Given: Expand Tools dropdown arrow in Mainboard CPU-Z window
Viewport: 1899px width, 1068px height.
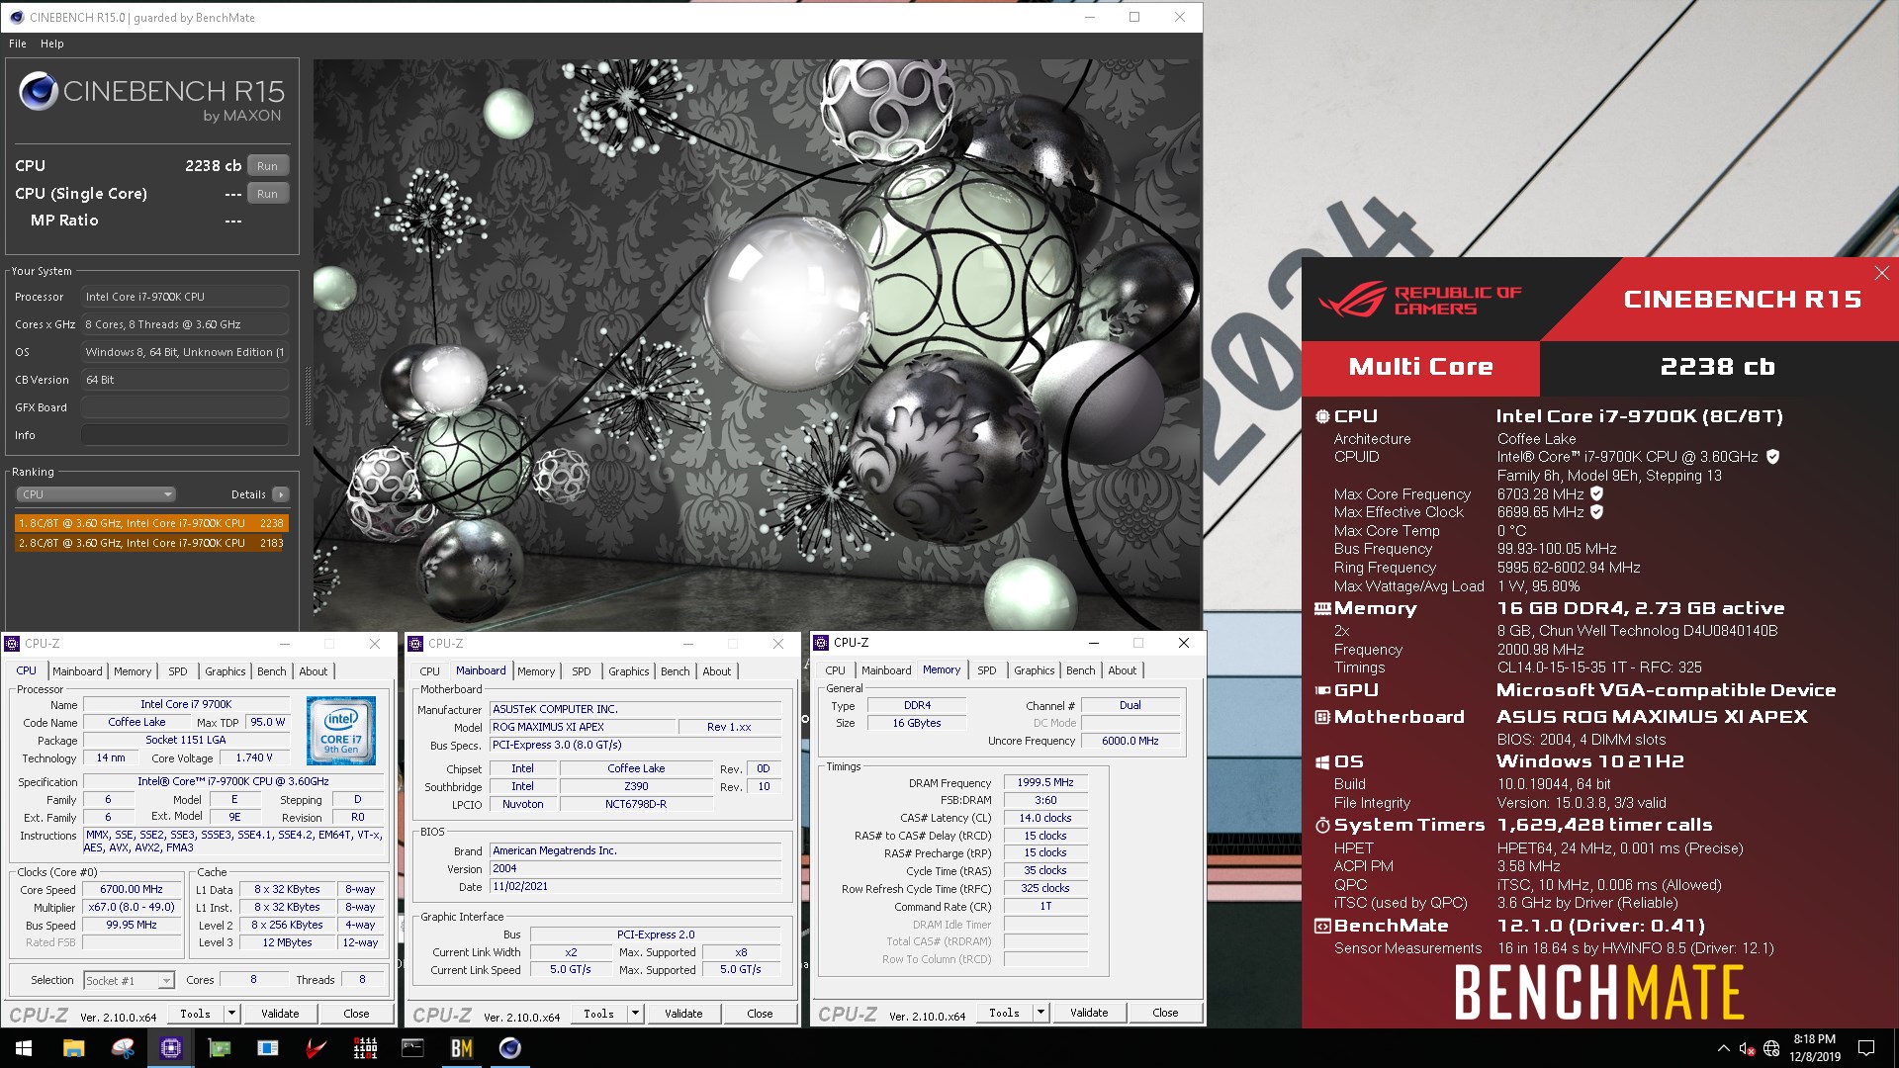Looking at the screenshot, I should [635, 1014].
